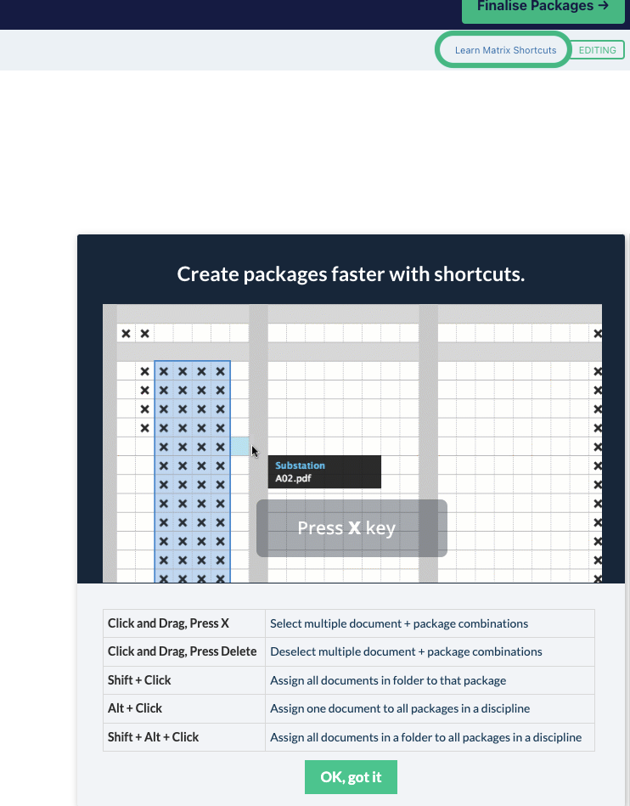Click the blue selected column of X marks
This screenshot has height=806, width=630.
[x=192, y=472]
